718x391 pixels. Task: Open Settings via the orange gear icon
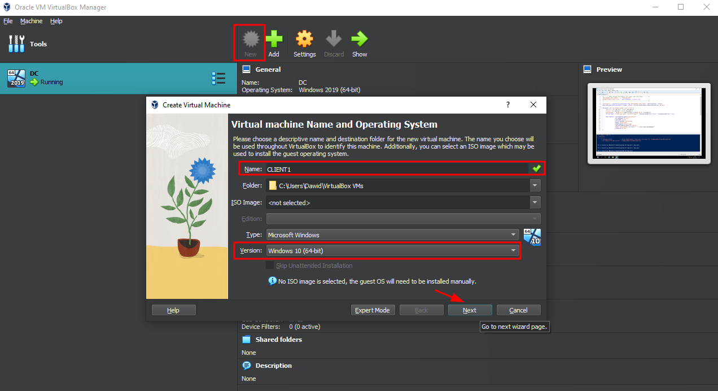pyautogui.click(x=304, y=40)
